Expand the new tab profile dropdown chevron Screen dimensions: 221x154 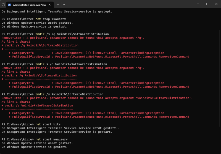tap(64, 5)
